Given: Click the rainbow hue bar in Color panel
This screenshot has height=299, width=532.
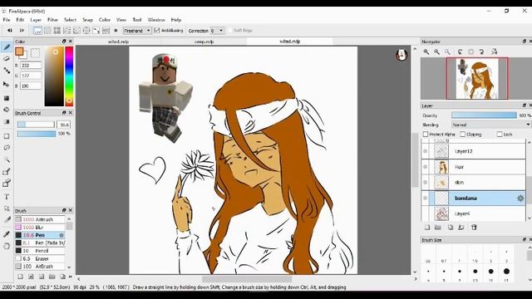Looking at the screenshot, I should (x=69, y=76).
